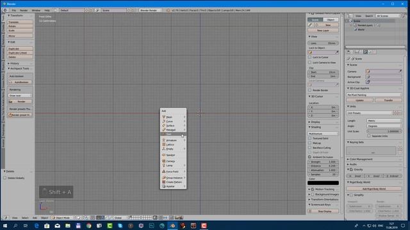Click the Add Rigid Body World button
410x230 pixels.
pyautogui.click(x=374, y=189)
